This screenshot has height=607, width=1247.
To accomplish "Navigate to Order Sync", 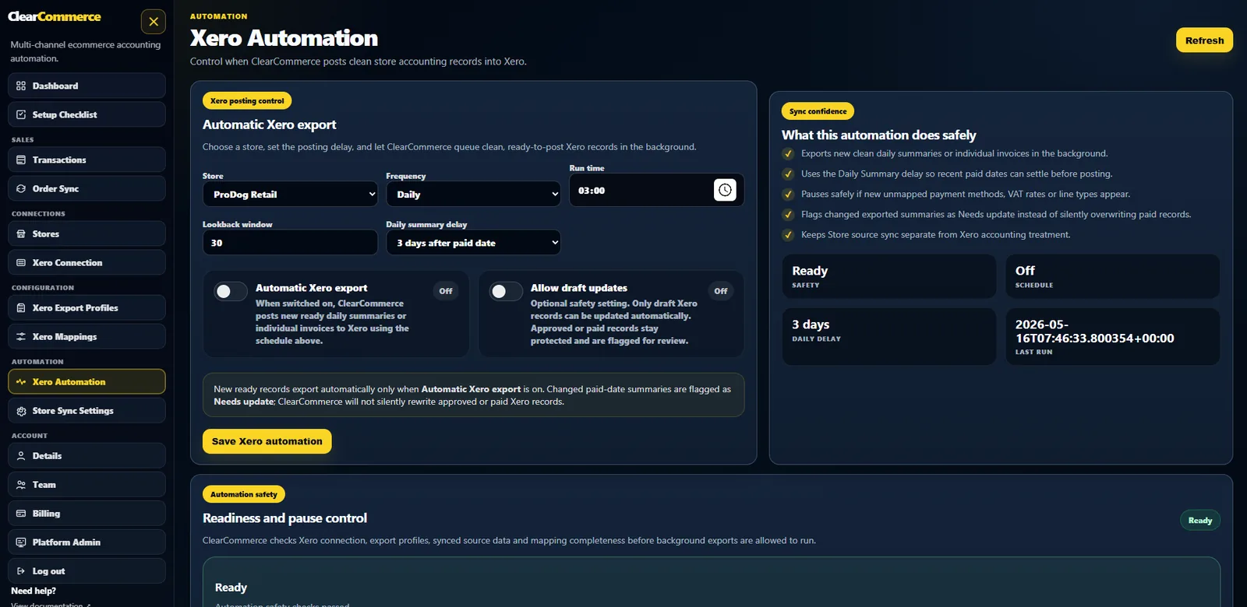I will (x=87, y=188).
